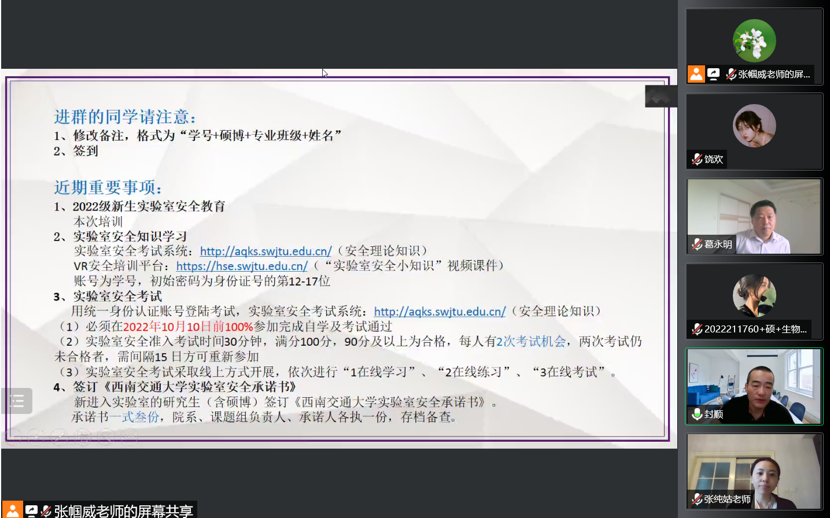
Task: Click 张纯姑老师's video thumbnail
Action: pyautogui.click(x=754, y=471)
